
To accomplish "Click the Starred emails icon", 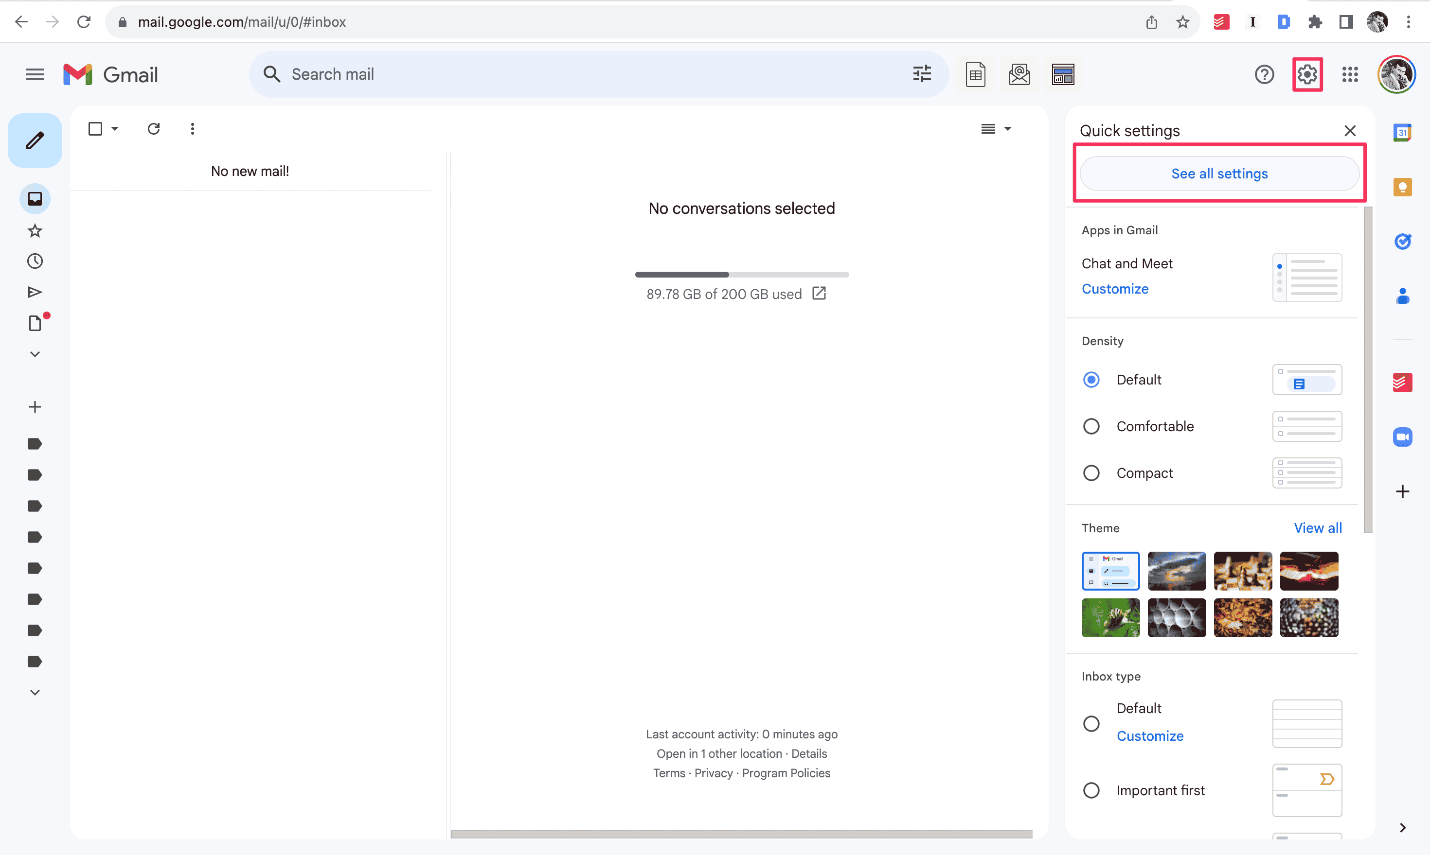I will point(35,230).
